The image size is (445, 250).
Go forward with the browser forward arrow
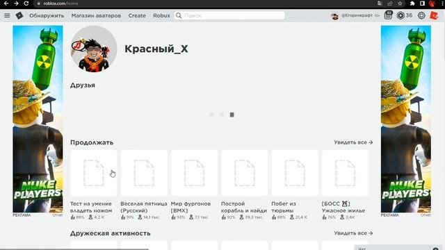tap(16, 3)
